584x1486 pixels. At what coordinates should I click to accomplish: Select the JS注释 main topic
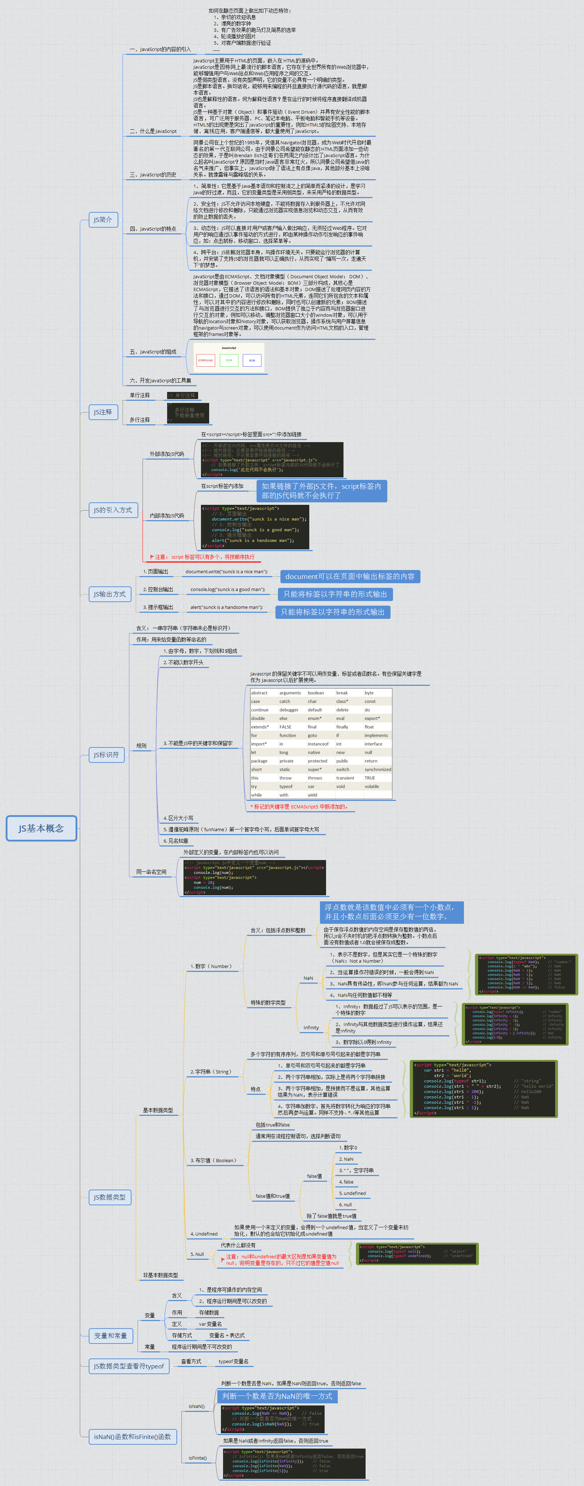pyautogui.click(x=103, y=412)
